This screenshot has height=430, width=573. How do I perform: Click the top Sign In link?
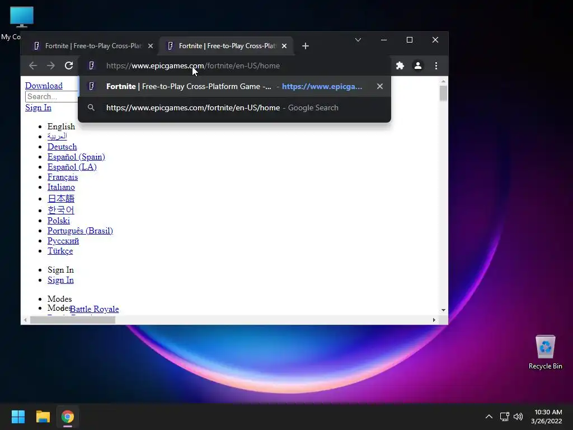pos(39,107)
